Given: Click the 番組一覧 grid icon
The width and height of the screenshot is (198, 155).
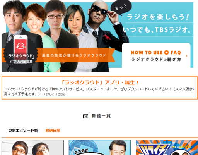Looking at the screenshot, I should [x=85, y=116].
